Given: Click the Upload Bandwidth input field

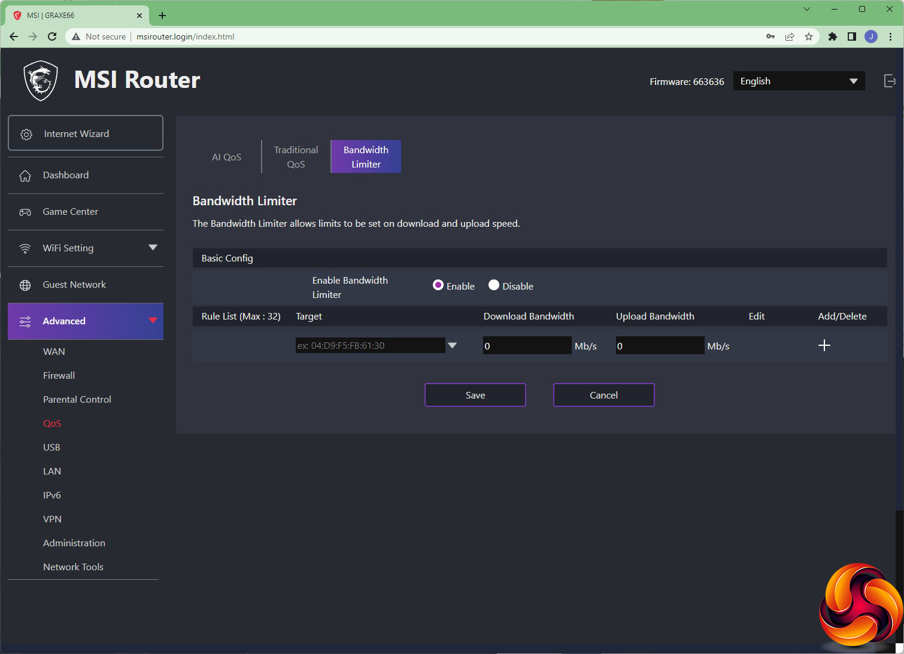Looking at the screenshot, I should [x=660, y=345].
